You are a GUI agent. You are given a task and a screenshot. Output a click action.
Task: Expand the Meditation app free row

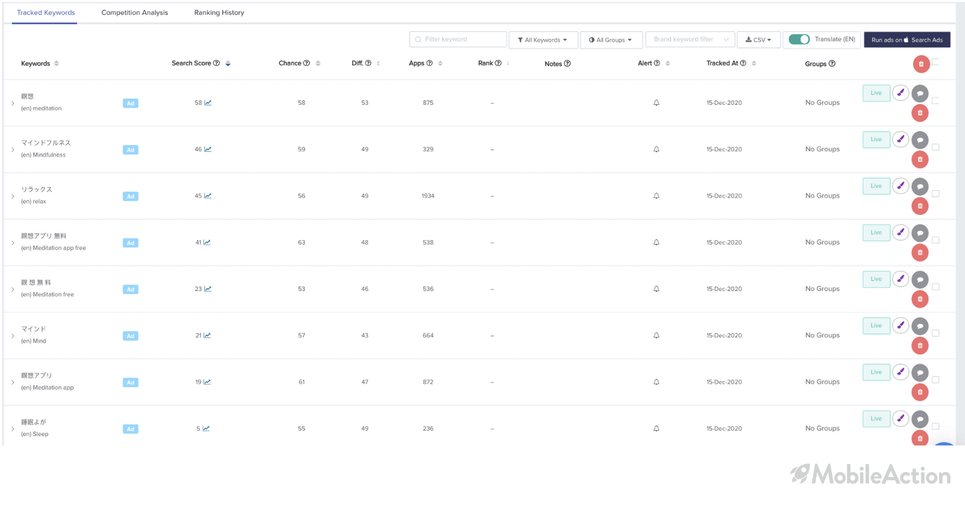pyautogui.click(x=13, y=243)
